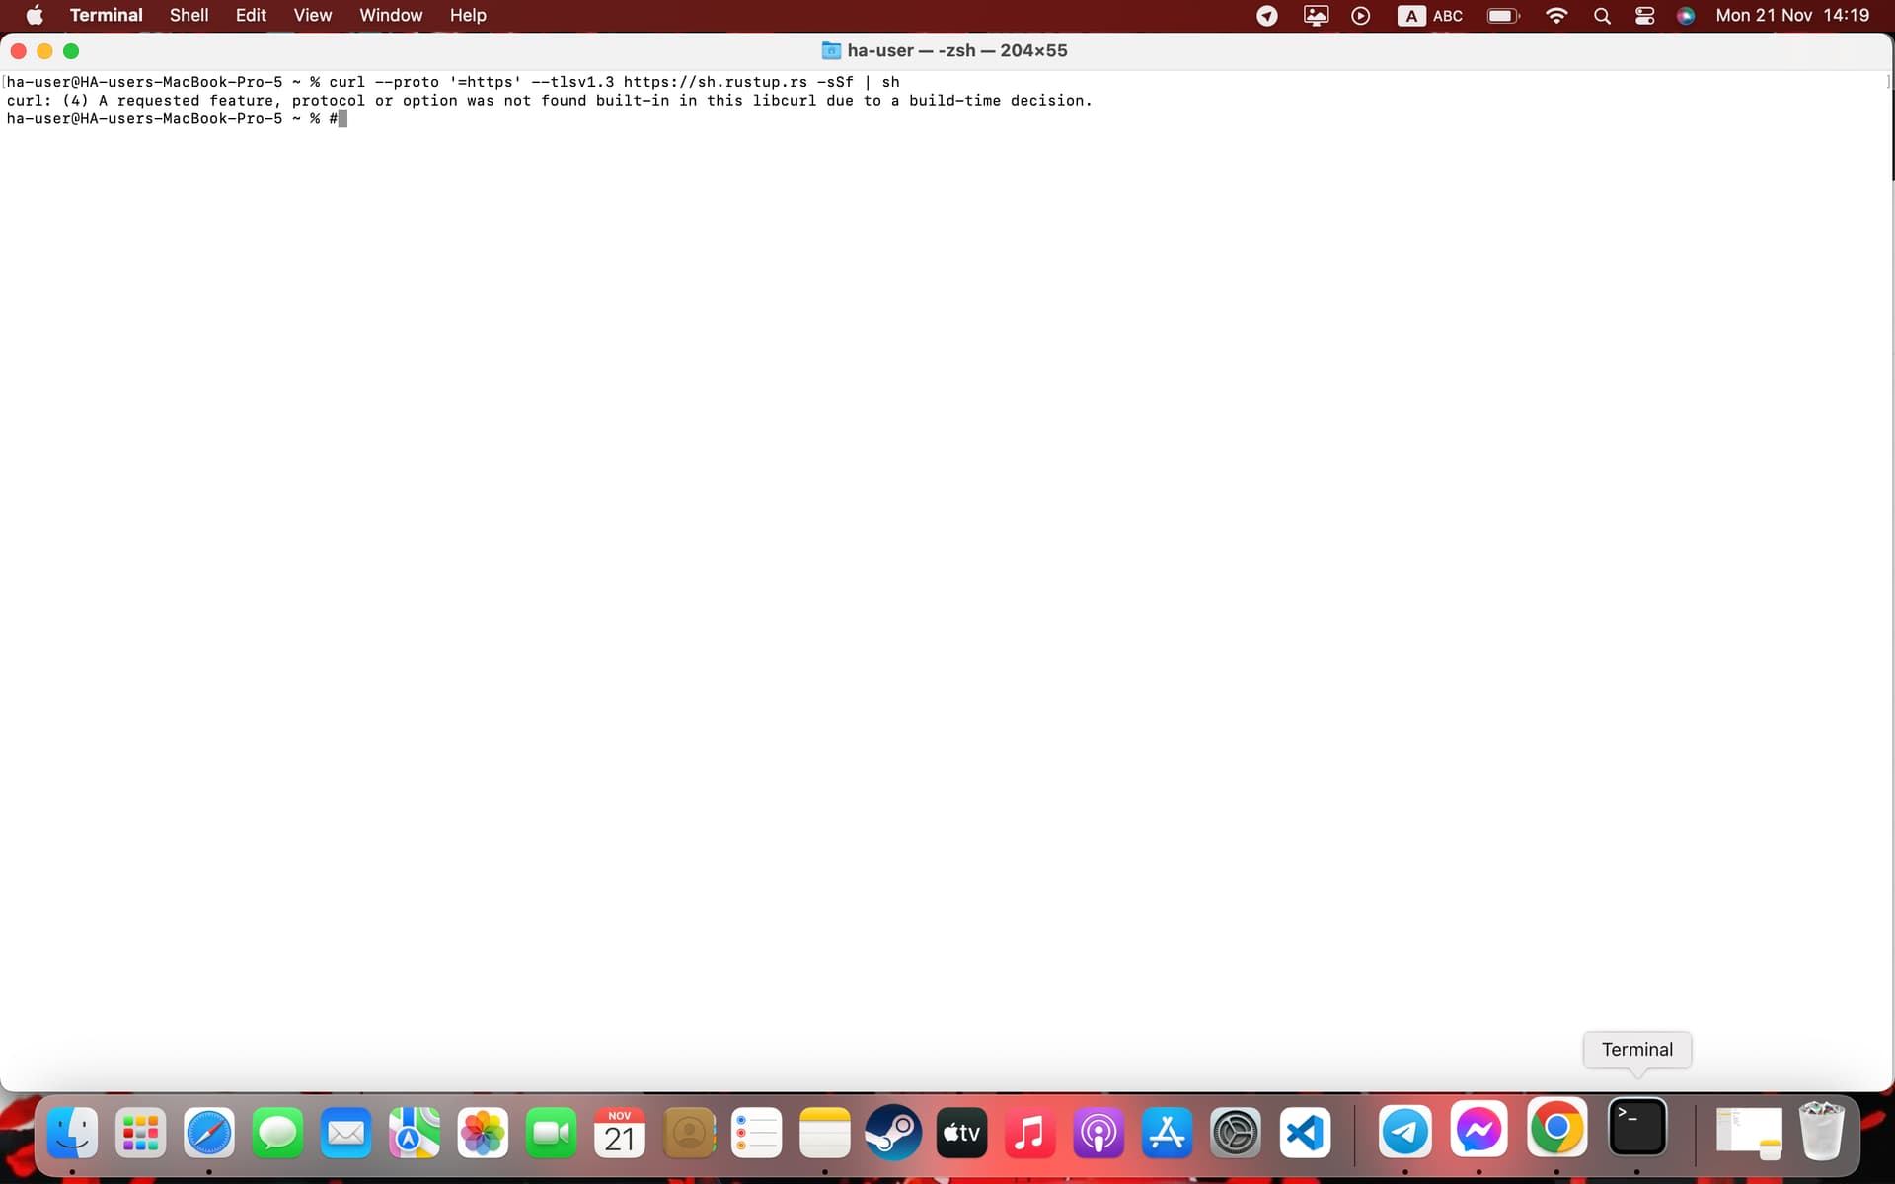Open Control Center from the menu bar
The image size is (1895, 1184).
click(x=1643, y=16)
